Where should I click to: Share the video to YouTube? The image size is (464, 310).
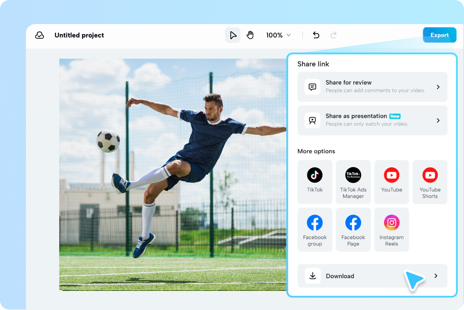(x=391, y=182)
